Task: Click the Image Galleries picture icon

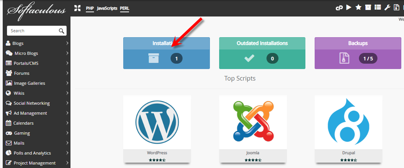Action: point(9,83)
